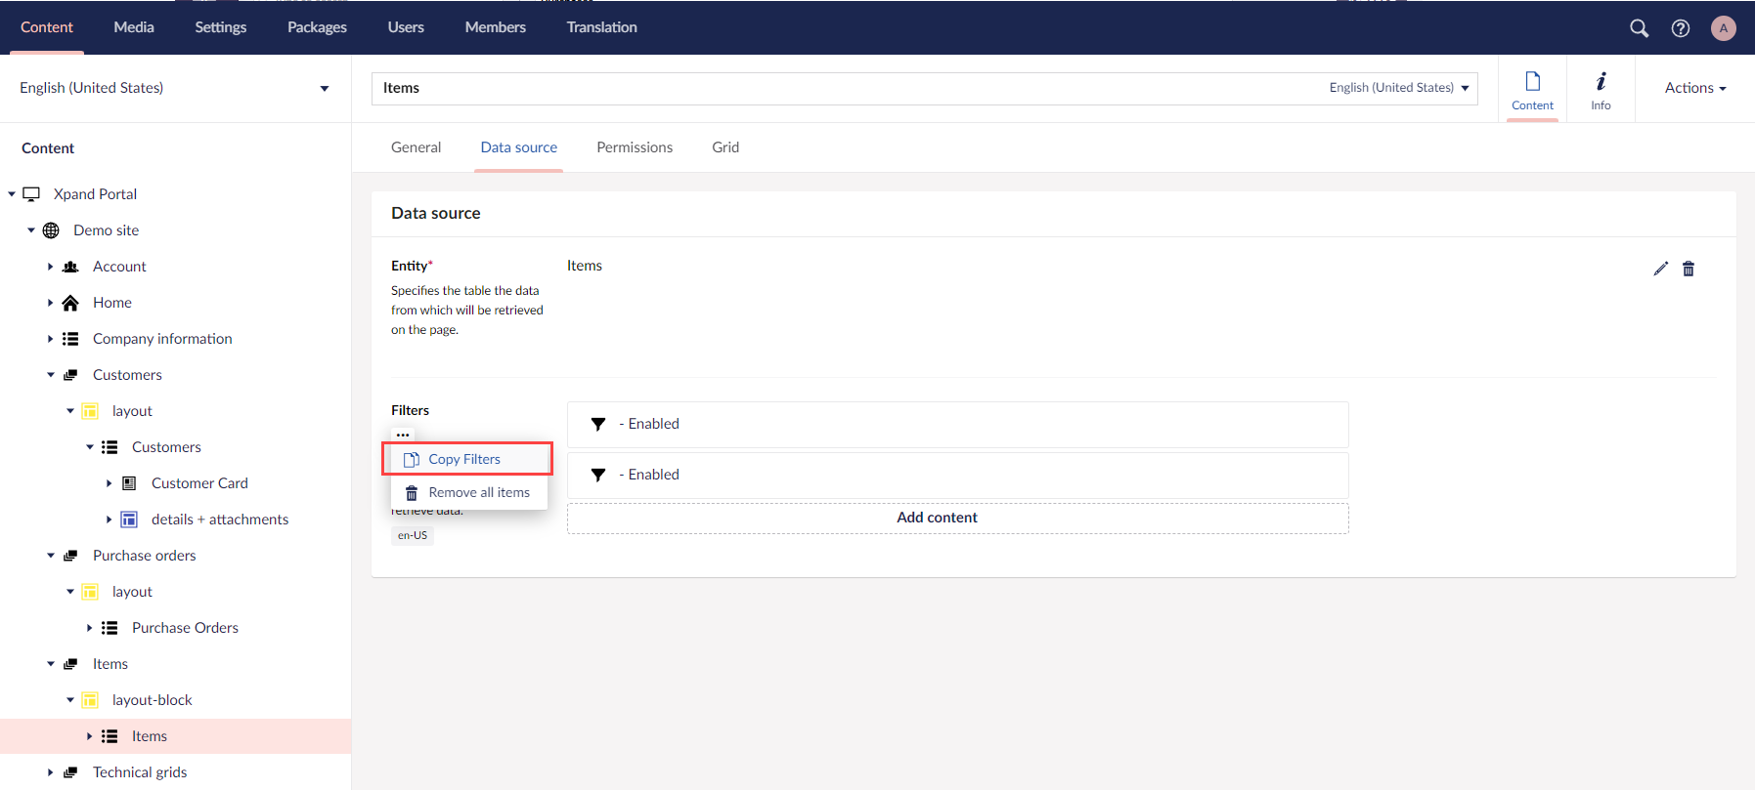Select Customer Card in content tree

pyautogui.click(x=199, y=483)
